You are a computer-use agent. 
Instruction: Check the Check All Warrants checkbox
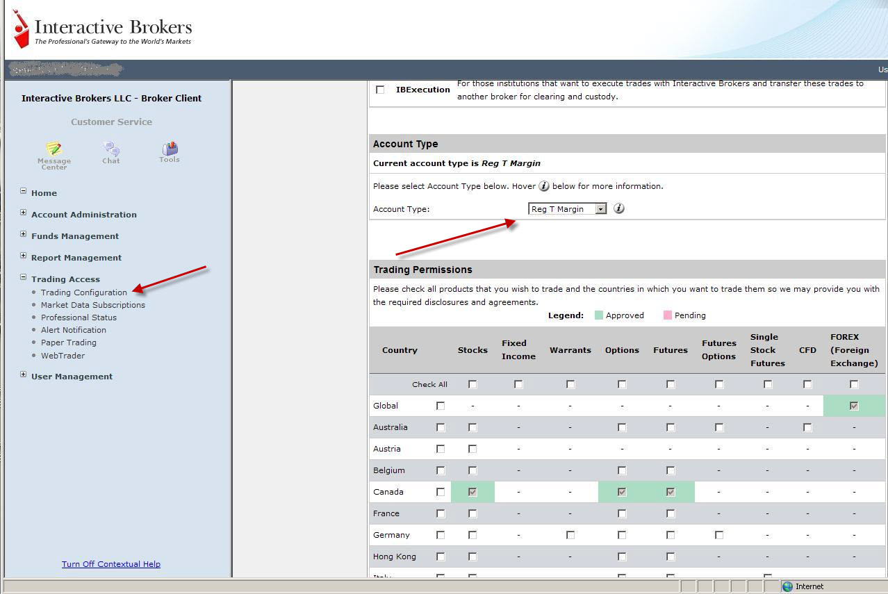pos(570,384)
